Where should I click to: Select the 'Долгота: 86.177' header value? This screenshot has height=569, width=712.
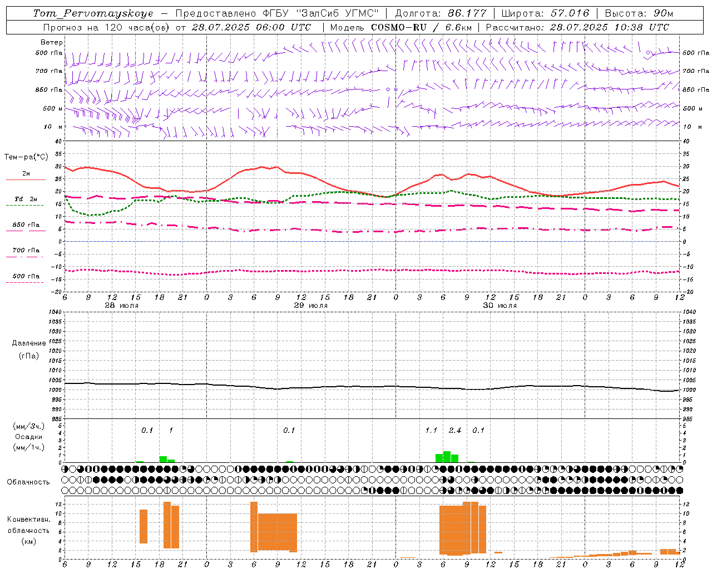click(x=441, y=13)
